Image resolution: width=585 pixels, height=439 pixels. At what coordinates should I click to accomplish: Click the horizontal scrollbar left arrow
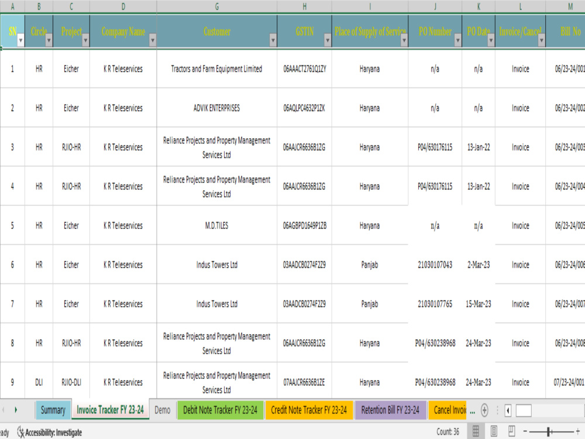click(x=508, y=411)
